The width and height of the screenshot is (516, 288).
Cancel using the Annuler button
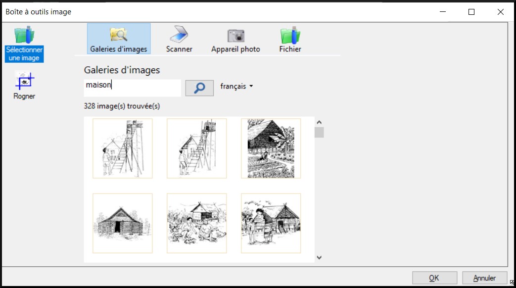click(x=485, y=278)
